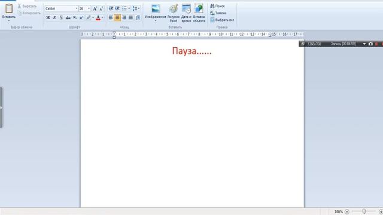The width and height of the screenshot is (383, 215).
Task: Toggle bold Ж formatting
Action: click(x=48, y=17)
